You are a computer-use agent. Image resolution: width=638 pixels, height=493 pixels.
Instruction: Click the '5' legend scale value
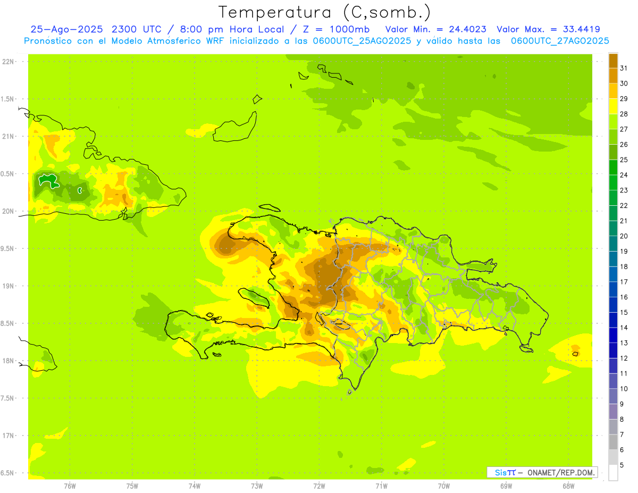[622, 465]
